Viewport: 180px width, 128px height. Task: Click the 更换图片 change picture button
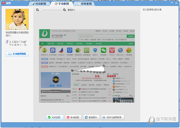click(x=91, y=117)
